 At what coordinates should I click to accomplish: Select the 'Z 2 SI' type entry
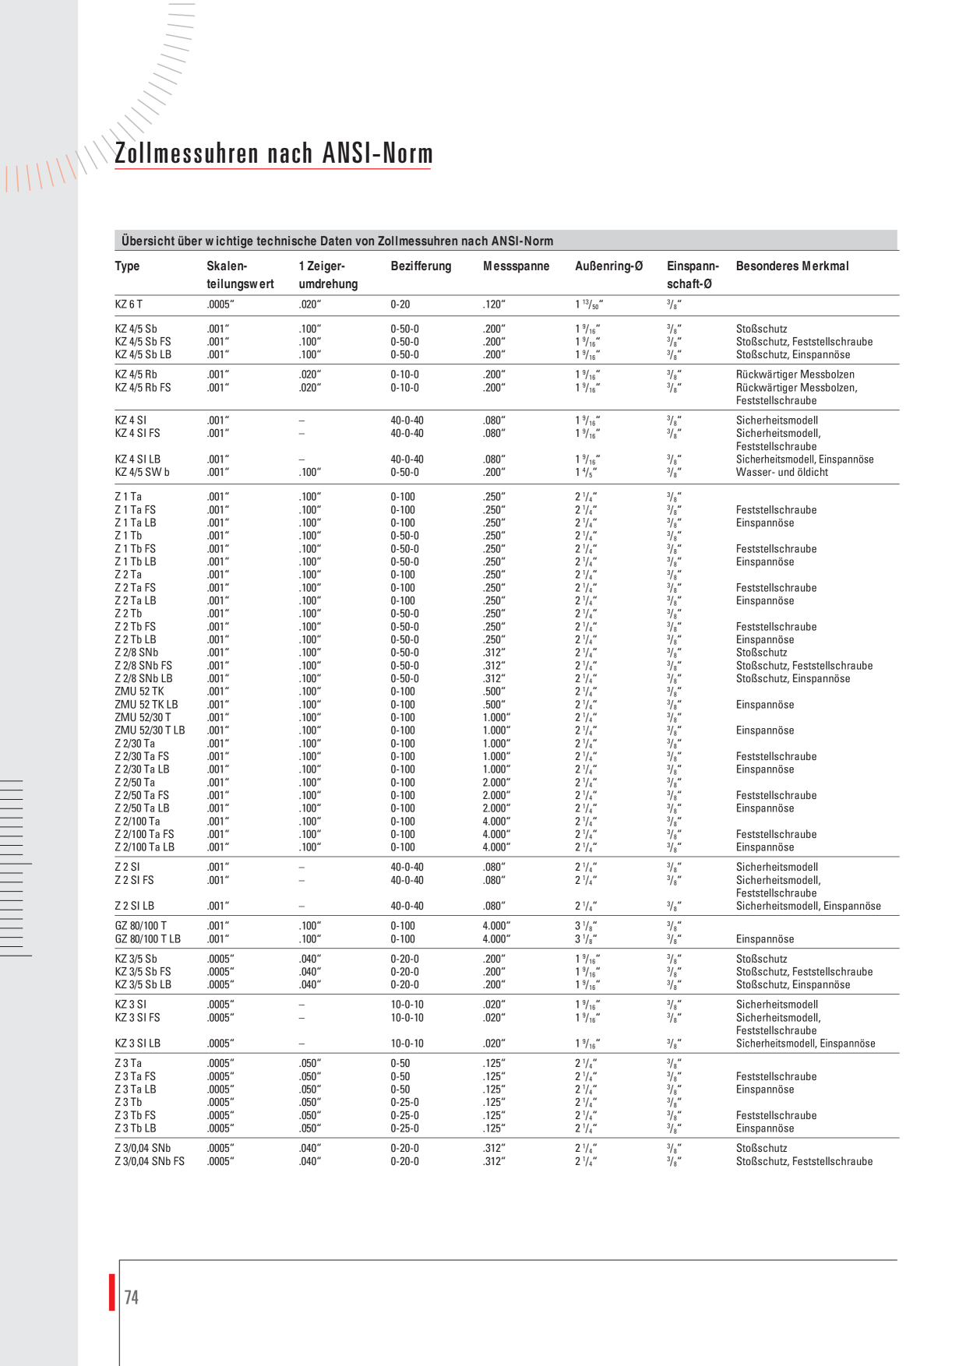[127, 867]
